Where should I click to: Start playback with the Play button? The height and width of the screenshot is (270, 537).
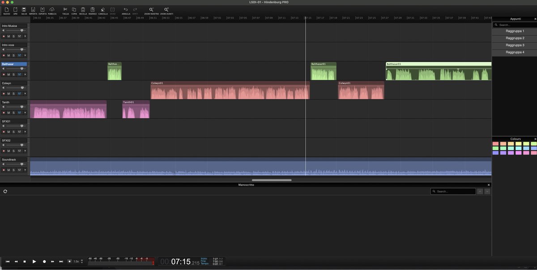tap(34, 262)
